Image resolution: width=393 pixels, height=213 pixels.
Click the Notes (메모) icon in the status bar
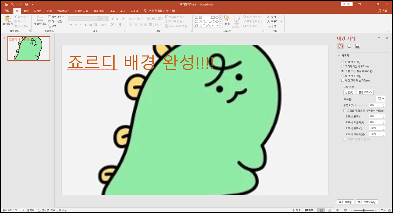coord(294,210)
